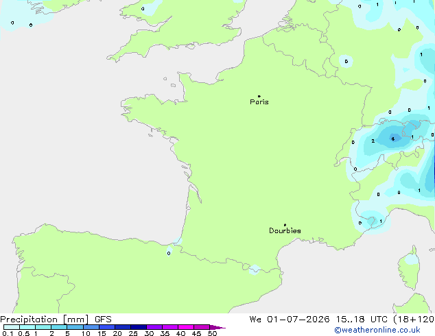Viewport: 435px width, 336px height.
Task: Click the '50' legend scale label
Action: tap(212, 333)
